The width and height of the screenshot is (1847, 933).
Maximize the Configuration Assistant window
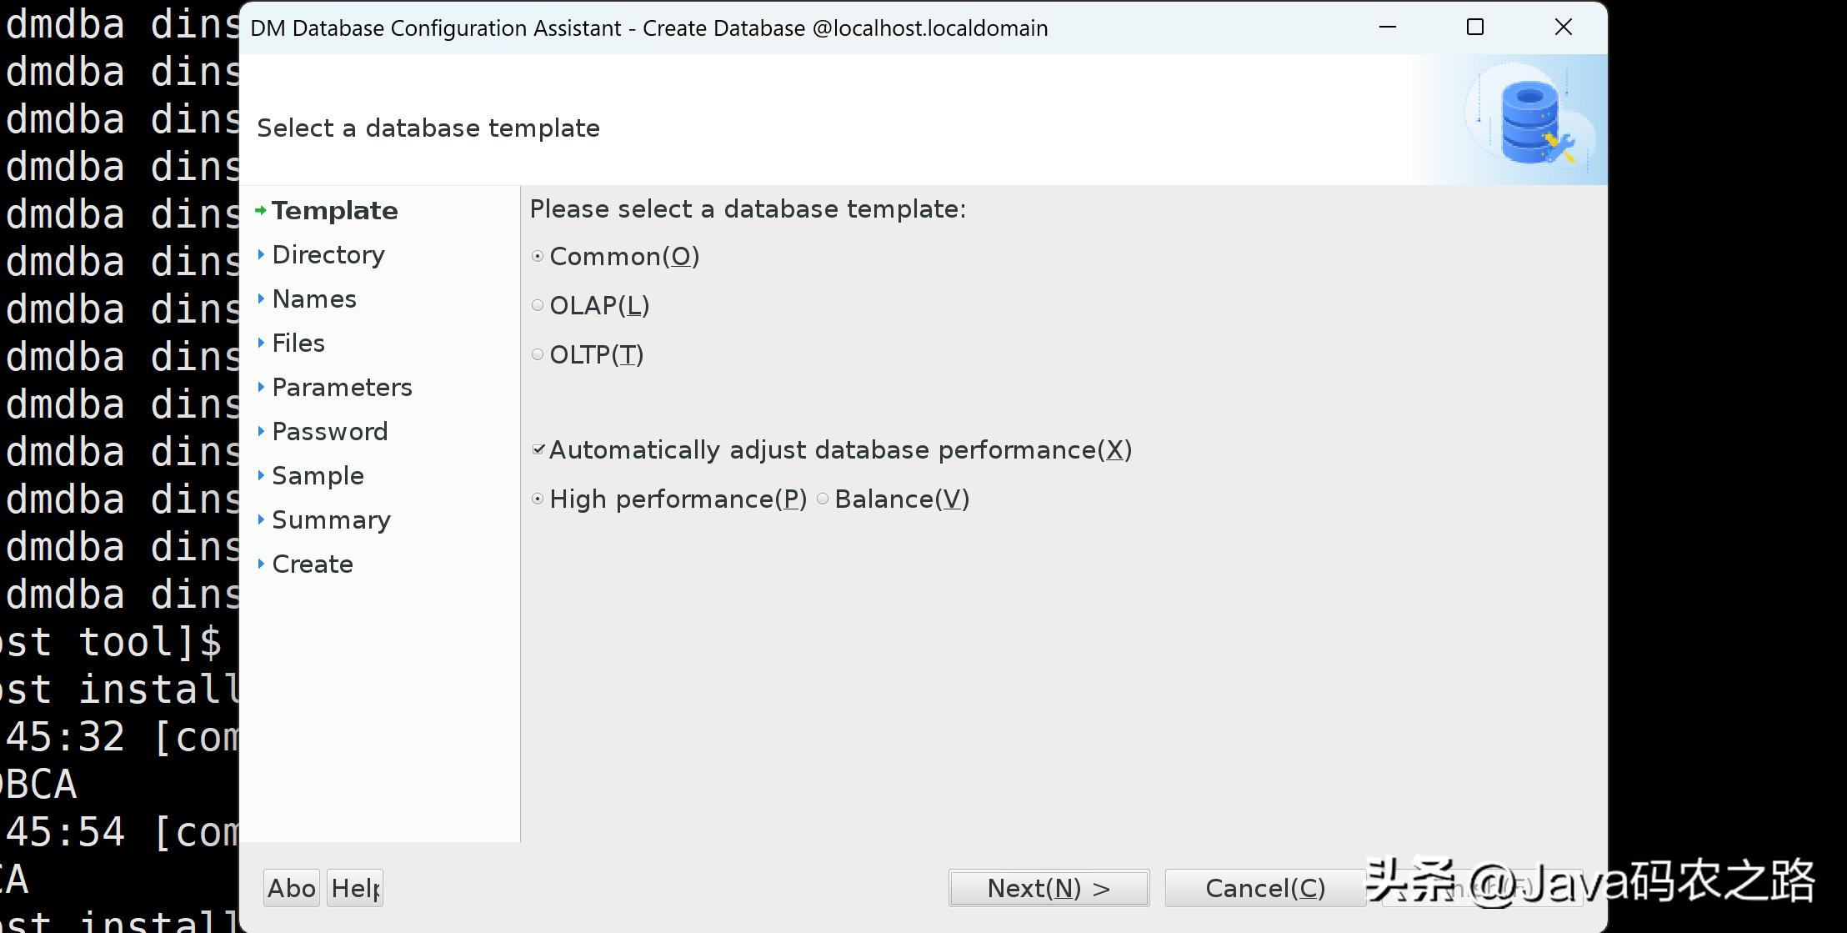click(1474, 28)
